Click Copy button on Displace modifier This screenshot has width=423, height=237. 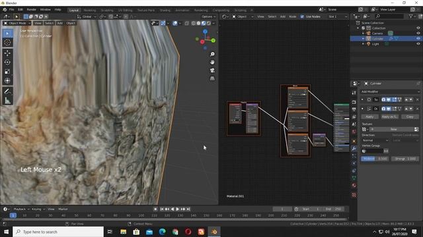(x=410, y=117)
